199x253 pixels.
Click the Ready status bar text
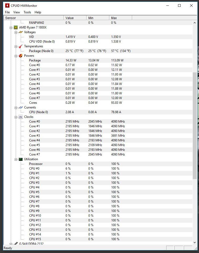[x=8, y=248]
